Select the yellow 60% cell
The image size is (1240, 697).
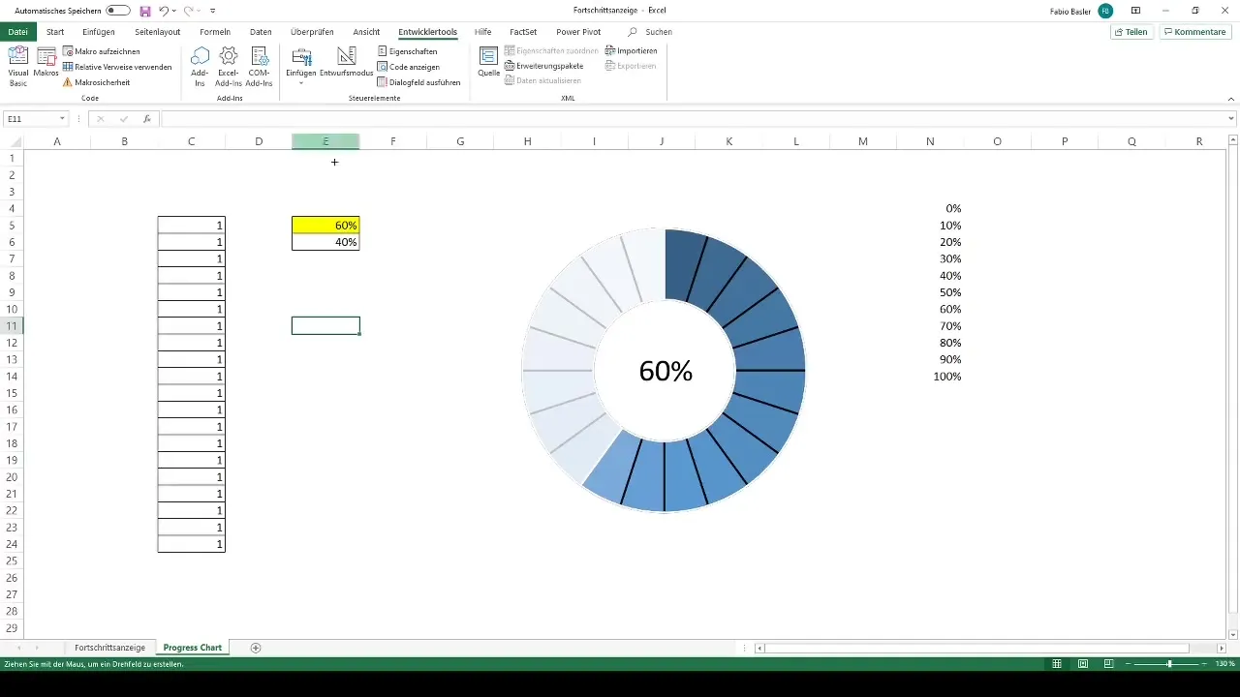(325, 226)
